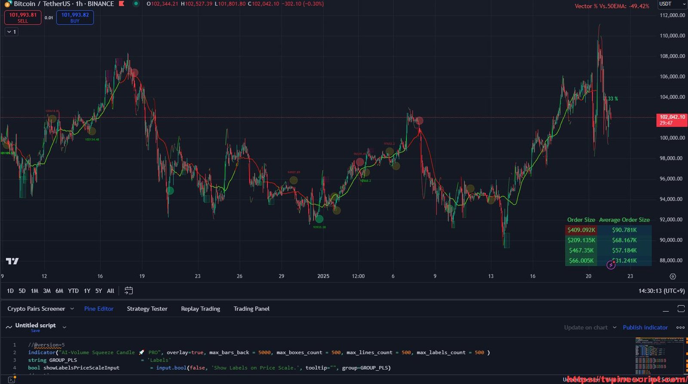Open chart settings gear on price axis
The image size is (688, 384).
[x=673, y=276]
